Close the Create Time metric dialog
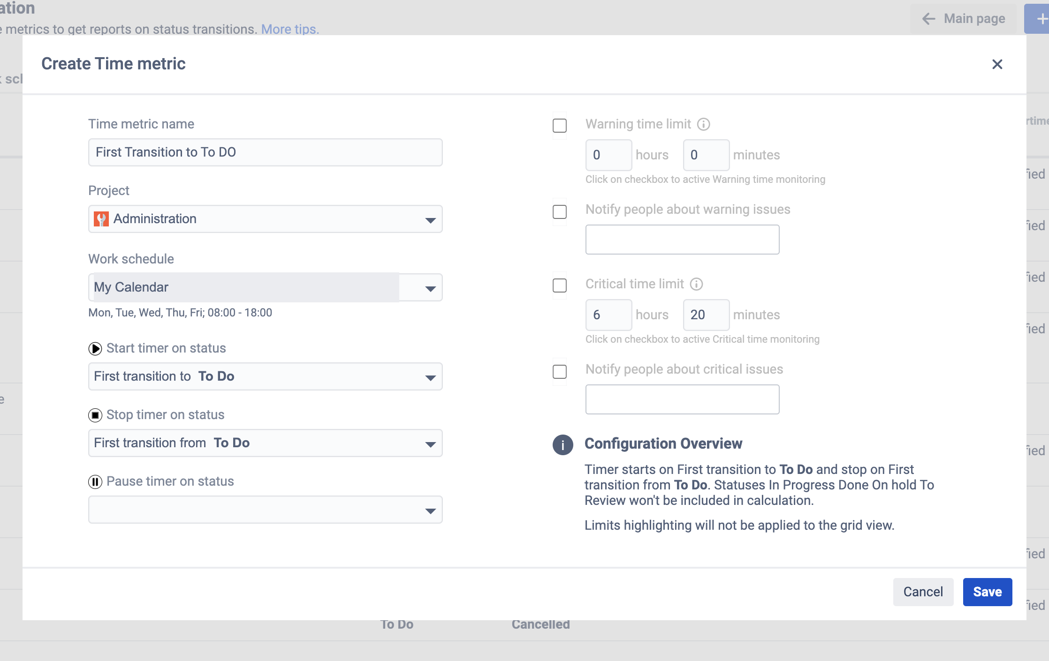The height and width of the screenshot is (661, 1049). point(997,64)
